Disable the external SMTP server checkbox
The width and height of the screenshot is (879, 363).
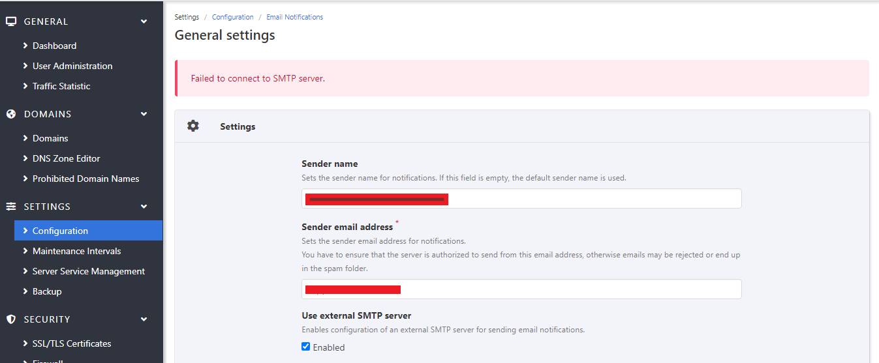pyautogui.click(x=306, y=347)
